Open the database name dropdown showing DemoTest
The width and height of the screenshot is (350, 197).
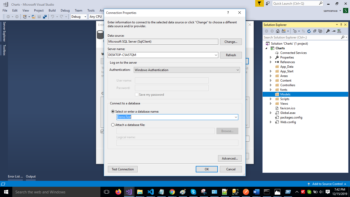tap(236, 117)
